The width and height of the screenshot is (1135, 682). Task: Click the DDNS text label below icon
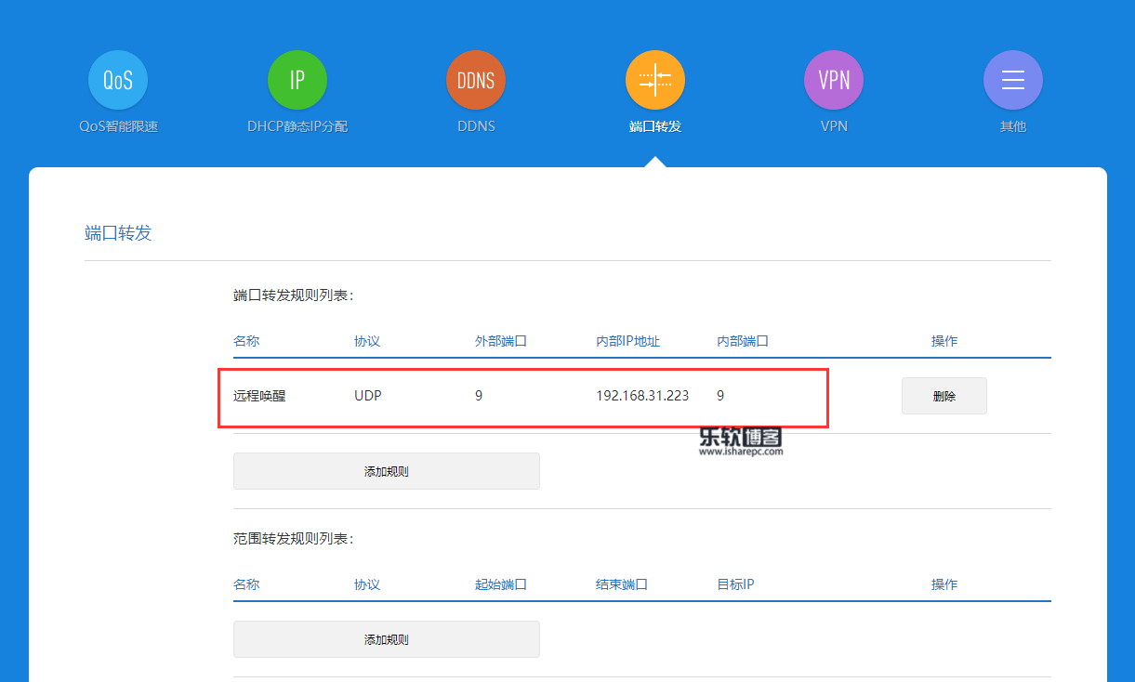point(476,126)
